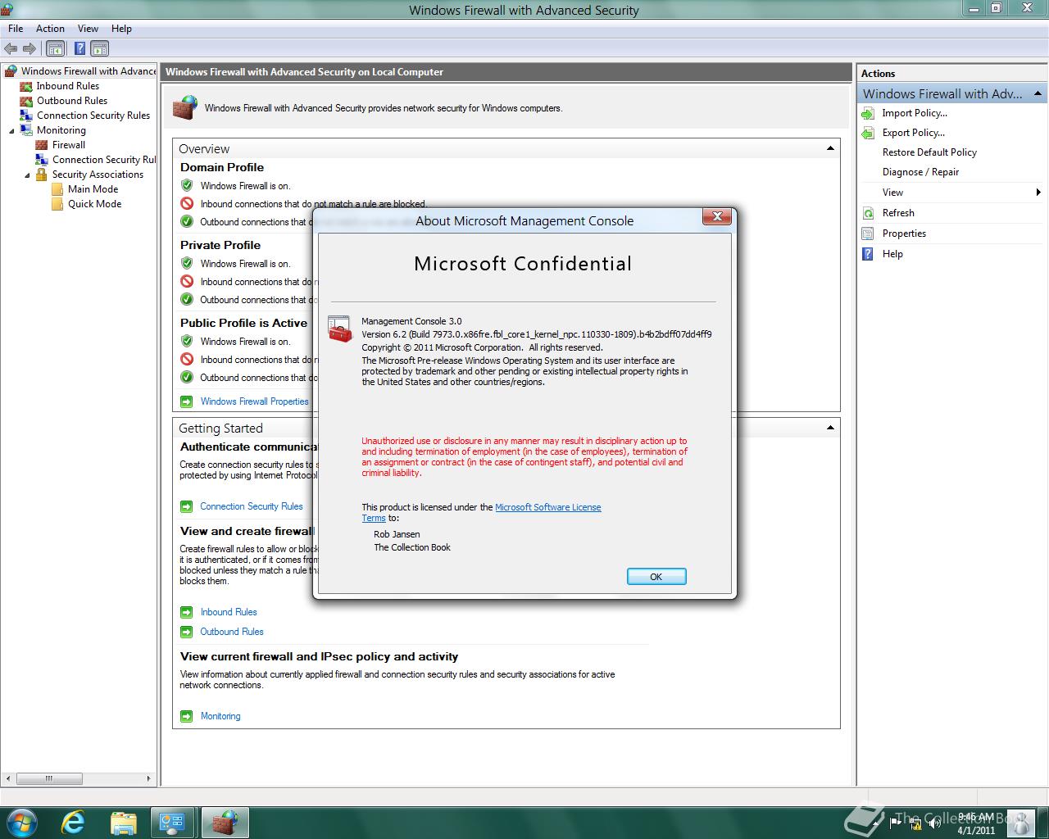The width and height of the screenshot is (1049, 839).
Task: Collapse the Monitoring tree node
Action: click(x=11, y=130)
